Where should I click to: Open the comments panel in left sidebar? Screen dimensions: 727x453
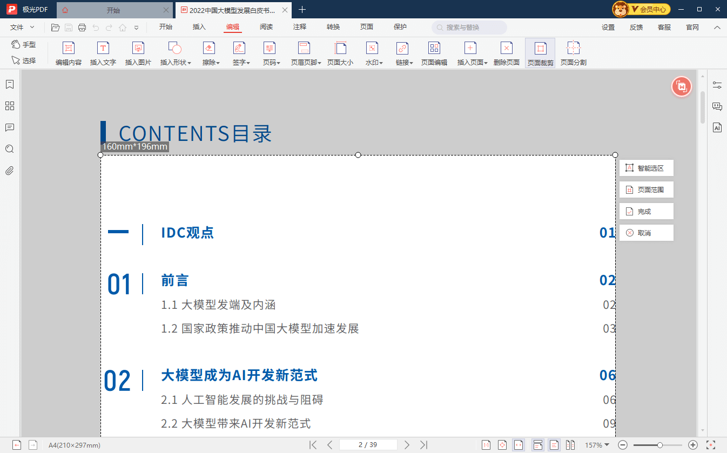9,127
